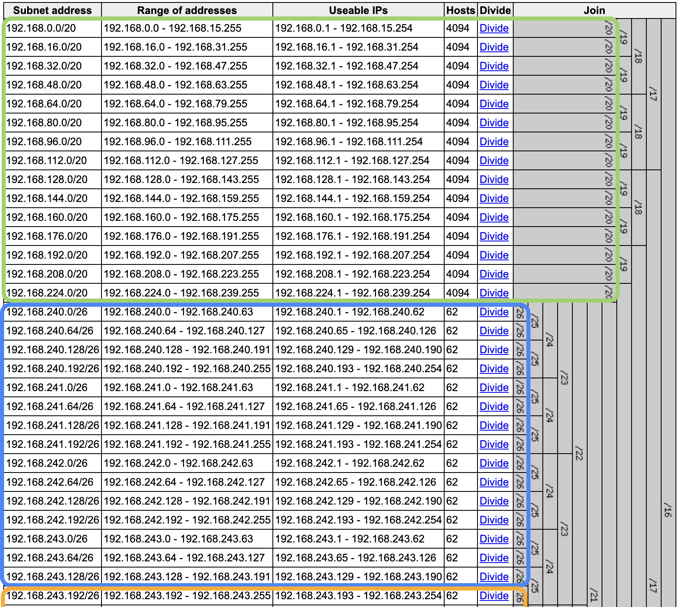Click Divide for subnet 192.168.242.192/26
Image resolution: width=678 pixels, height=607 pixels.
point(494,520)
